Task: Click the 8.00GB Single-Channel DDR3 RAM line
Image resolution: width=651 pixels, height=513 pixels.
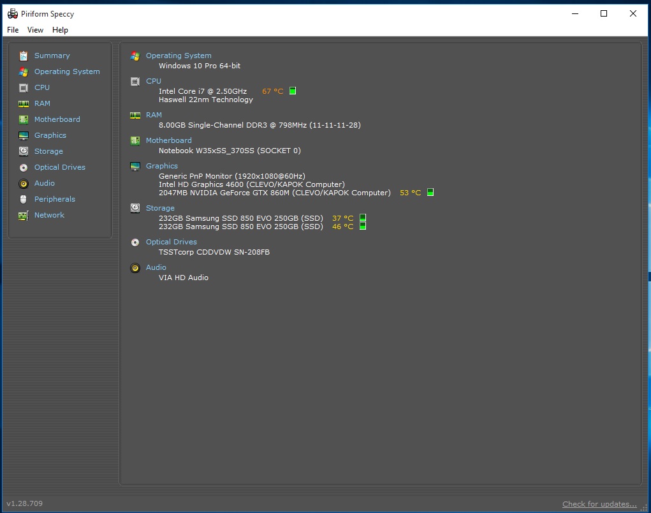Action: point(260,125)
